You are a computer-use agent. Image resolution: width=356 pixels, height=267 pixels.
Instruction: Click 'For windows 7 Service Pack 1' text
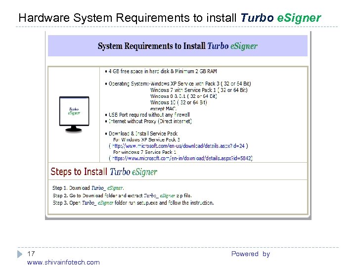coord(144,152)
